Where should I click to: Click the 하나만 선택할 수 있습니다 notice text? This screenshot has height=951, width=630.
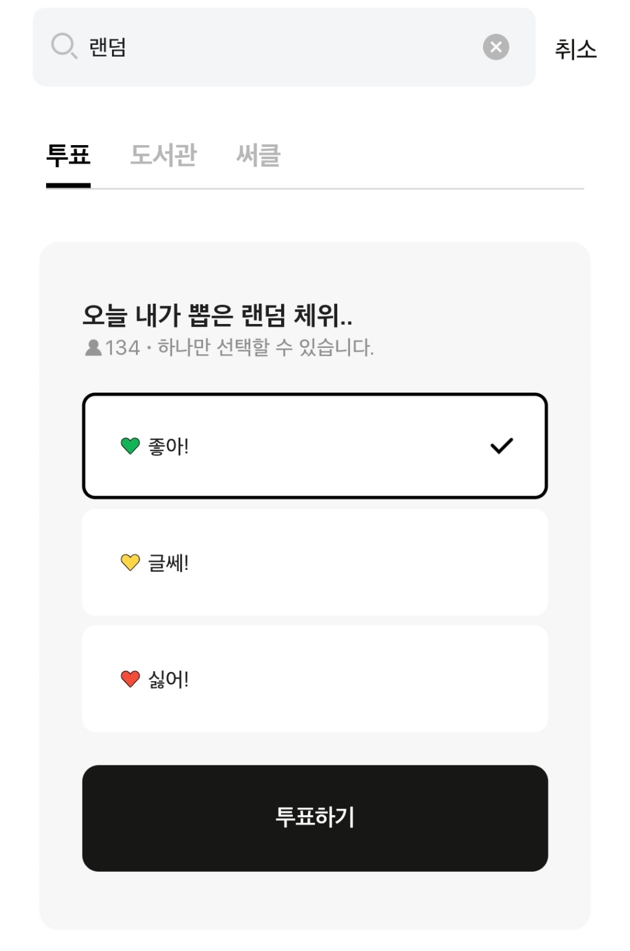[x=266, y=348]
